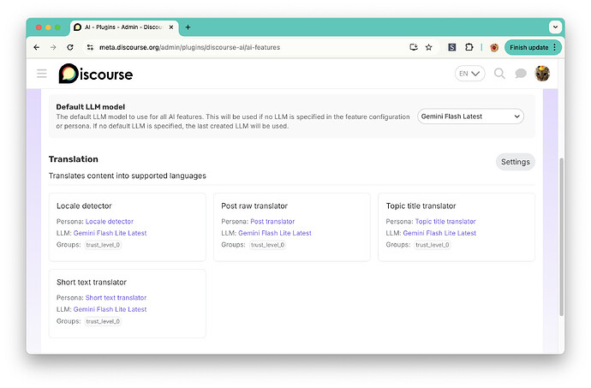Maximize window with green traffic light

(x=57, y=27)
